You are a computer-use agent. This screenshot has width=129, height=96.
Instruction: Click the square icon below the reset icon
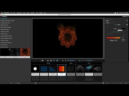pyautogui.click(x=127, y=25)
